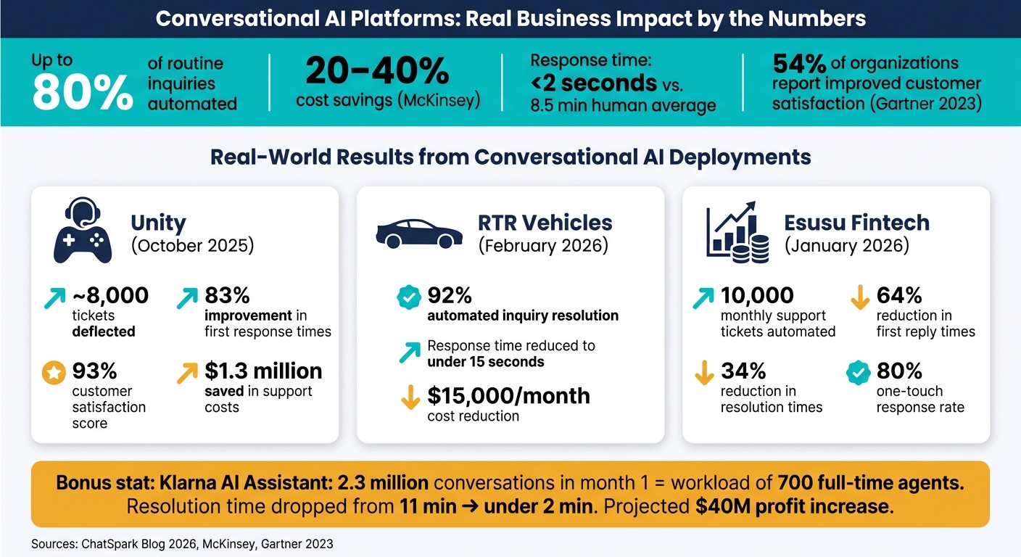This screenshot has width=1021, height=557.
Task: Click '$40M profit increase' text
Action: (x=793, y=506)
